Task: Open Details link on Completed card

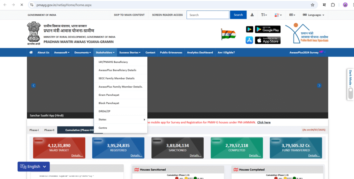Action: (x=255, y=155)
